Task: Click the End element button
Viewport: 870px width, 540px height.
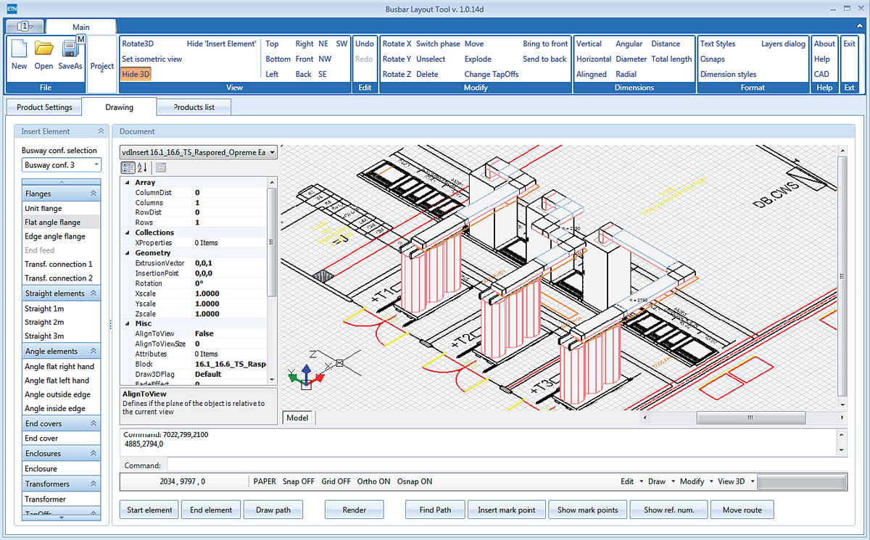Action: pos(211,510)
